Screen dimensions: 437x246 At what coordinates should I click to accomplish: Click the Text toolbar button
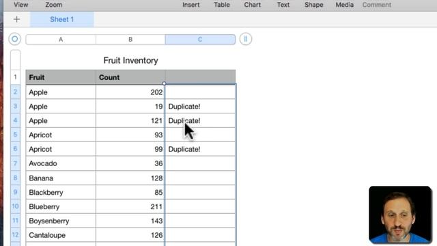[x=283, y=5]
